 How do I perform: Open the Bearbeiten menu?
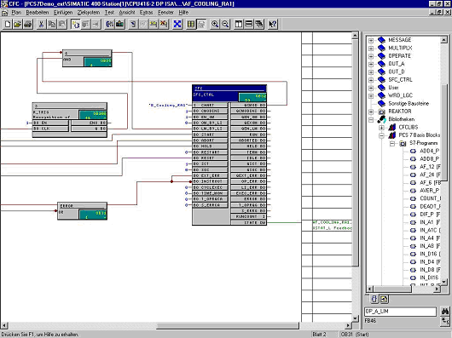[38, 13]
